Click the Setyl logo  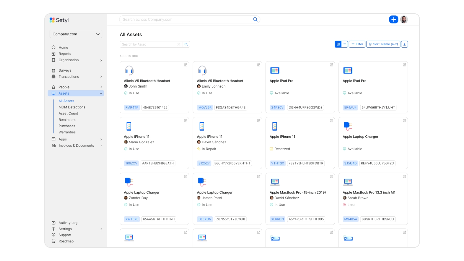[59, 20]
